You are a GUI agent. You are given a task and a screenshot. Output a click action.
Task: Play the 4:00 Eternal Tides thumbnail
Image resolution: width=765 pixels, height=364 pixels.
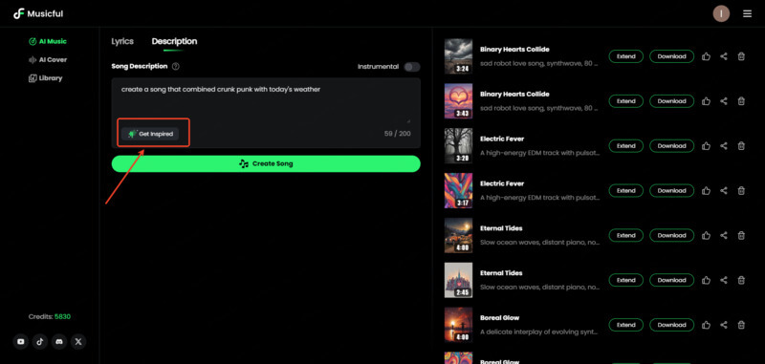click(x=458, y=235)
